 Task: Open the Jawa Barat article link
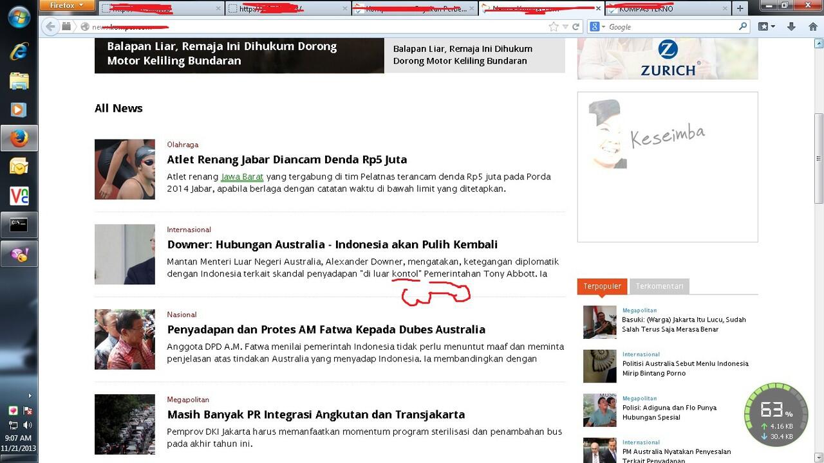(243, 176)
